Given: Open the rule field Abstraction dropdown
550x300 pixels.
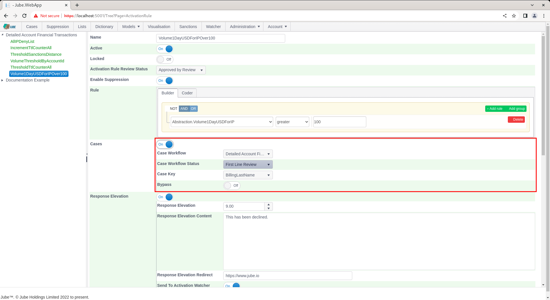Looking at the screenshot, I should point(222,122).
